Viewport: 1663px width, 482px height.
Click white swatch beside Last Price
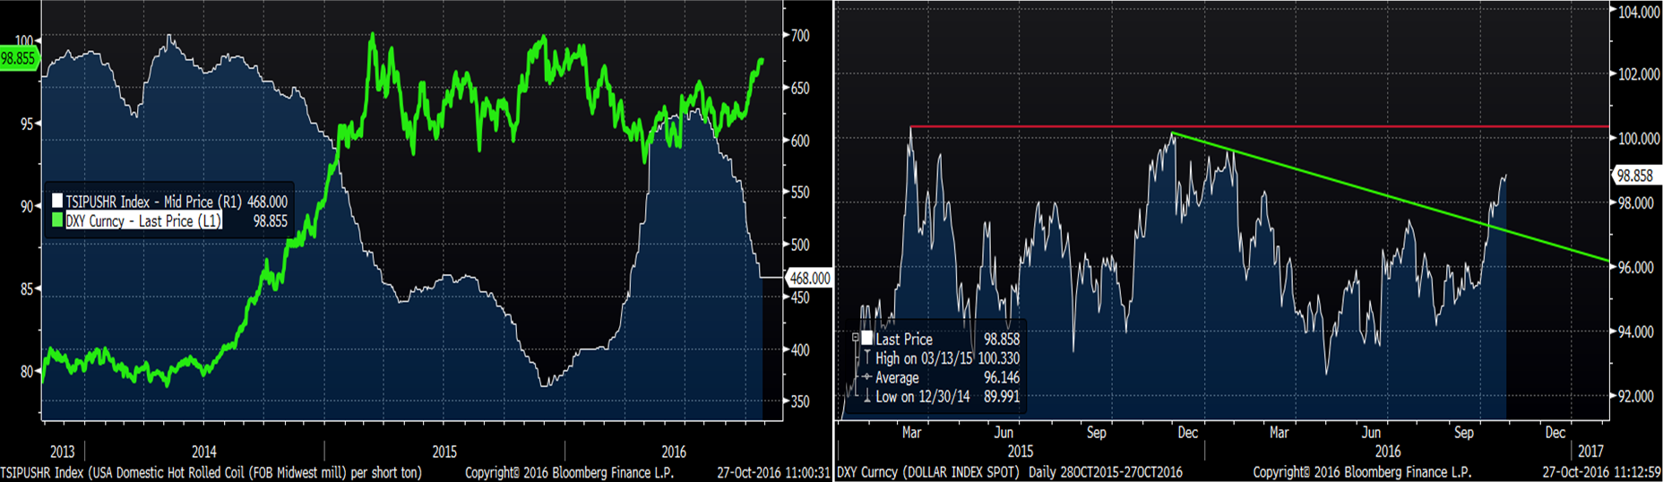pos(866,339)
